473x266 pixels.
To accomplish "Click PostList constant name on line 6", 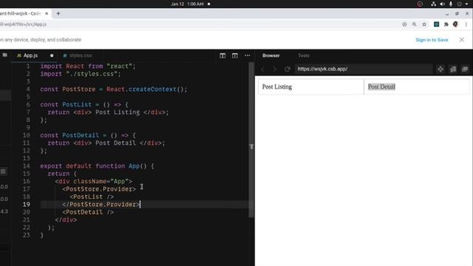I will (x=77, y=105).
